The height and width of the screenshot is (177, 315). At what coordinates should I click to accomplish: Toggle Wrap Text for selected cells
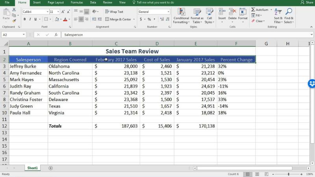coord(114,12)
